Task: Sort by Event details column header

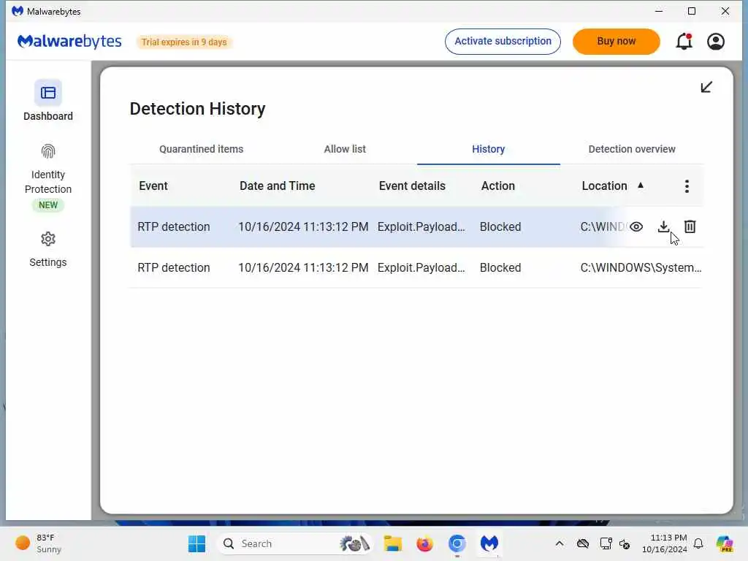Action: coord(412,186)
